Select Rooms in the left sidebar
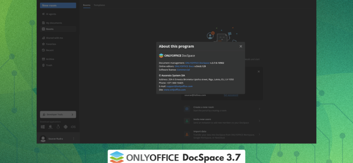Image resolution: width=353 pixels, height=163 pixels. [x=58, y=29]
